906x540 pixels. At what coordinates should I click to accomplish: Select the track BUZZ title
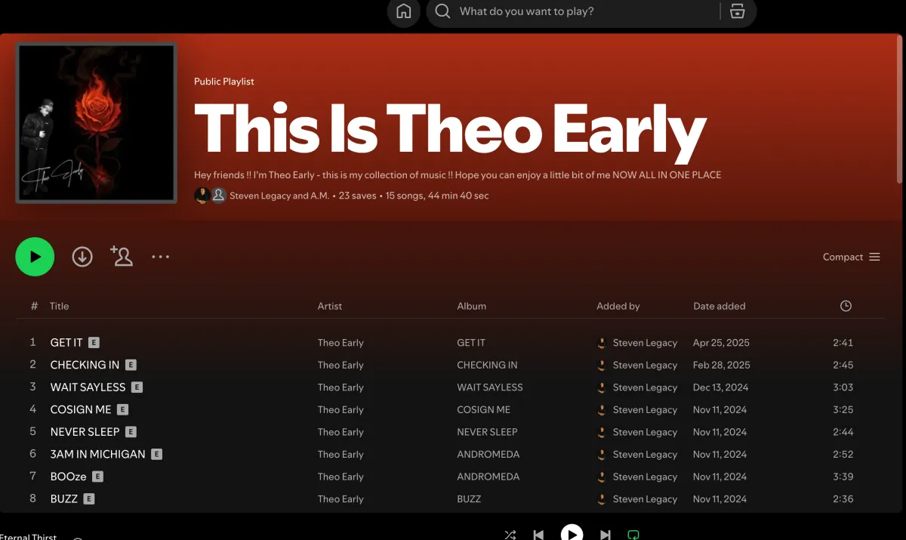click(x=64, y=498)
